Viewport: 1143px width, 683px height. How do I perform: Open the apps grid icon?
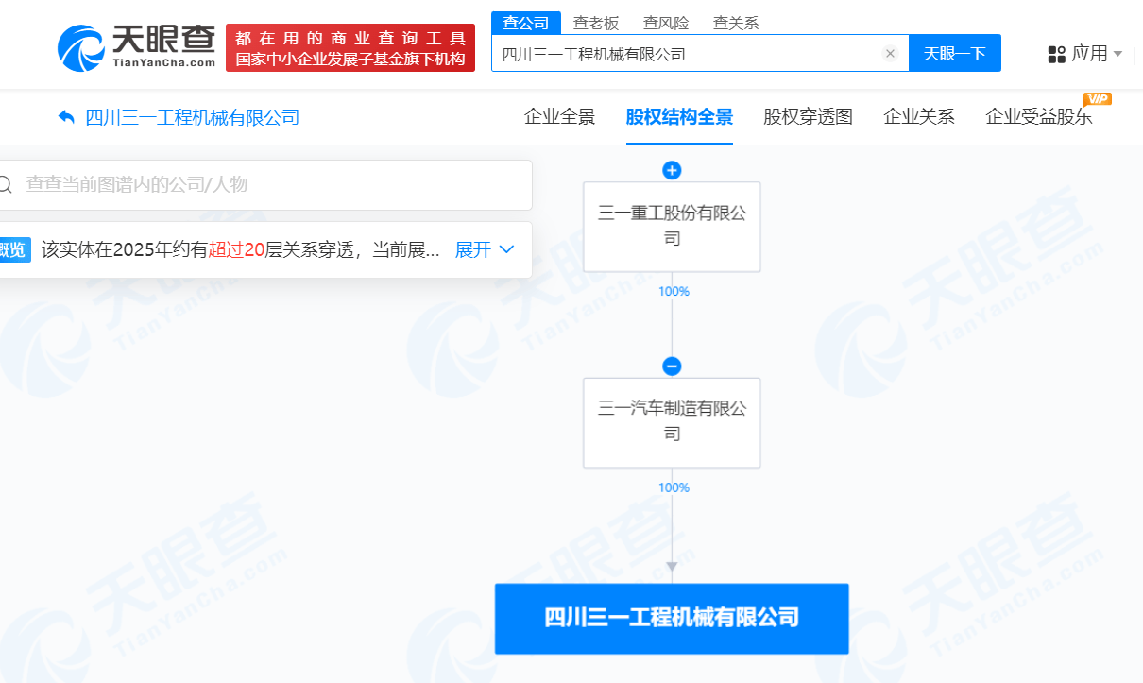pos(1056,54)
